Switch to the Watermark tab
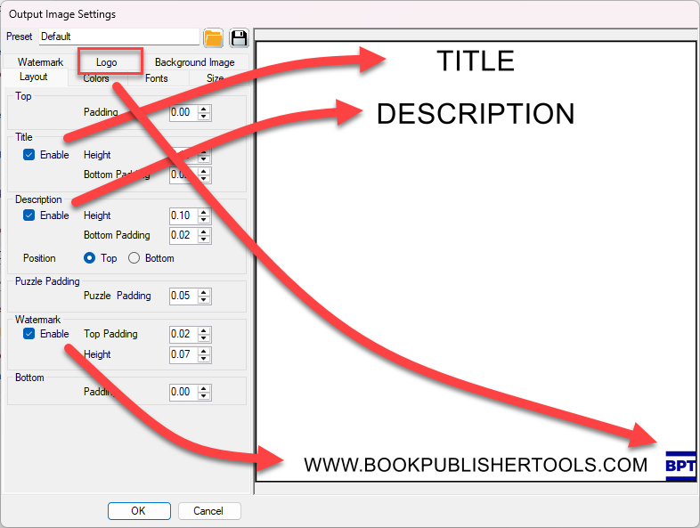This screenshot has height=528, width=700. (40, 62)
